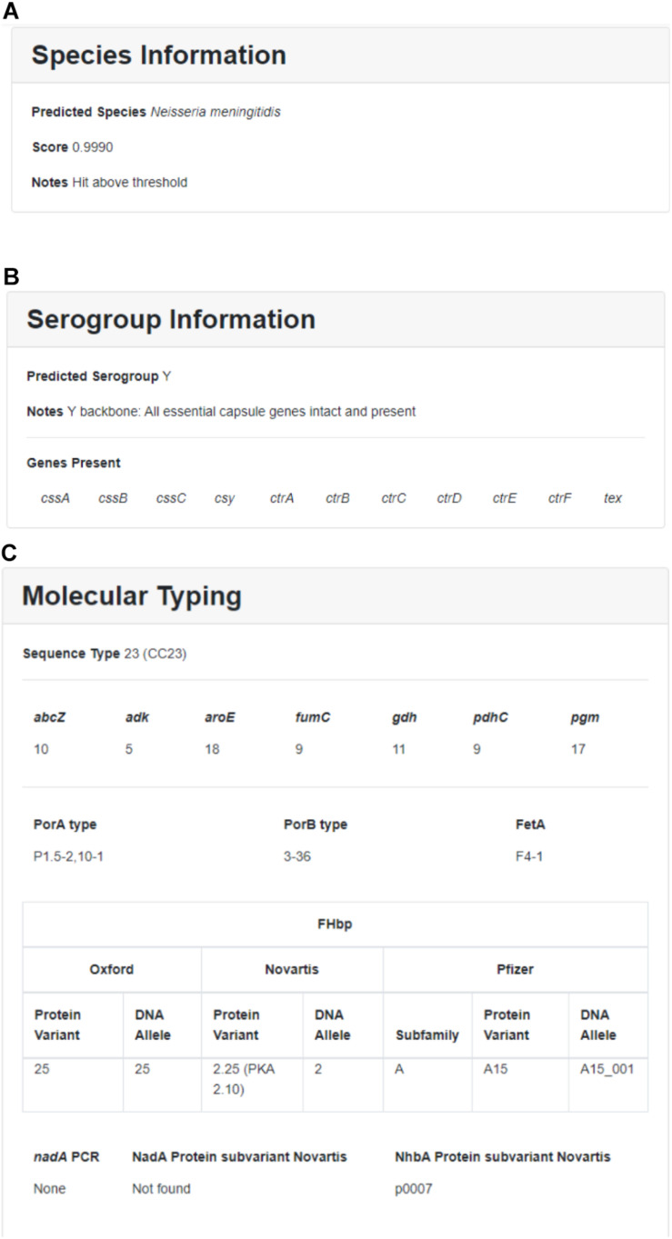Click the Oxford header in FHbp table
The image size is (672, 1239).
click(x=111, y=969)
